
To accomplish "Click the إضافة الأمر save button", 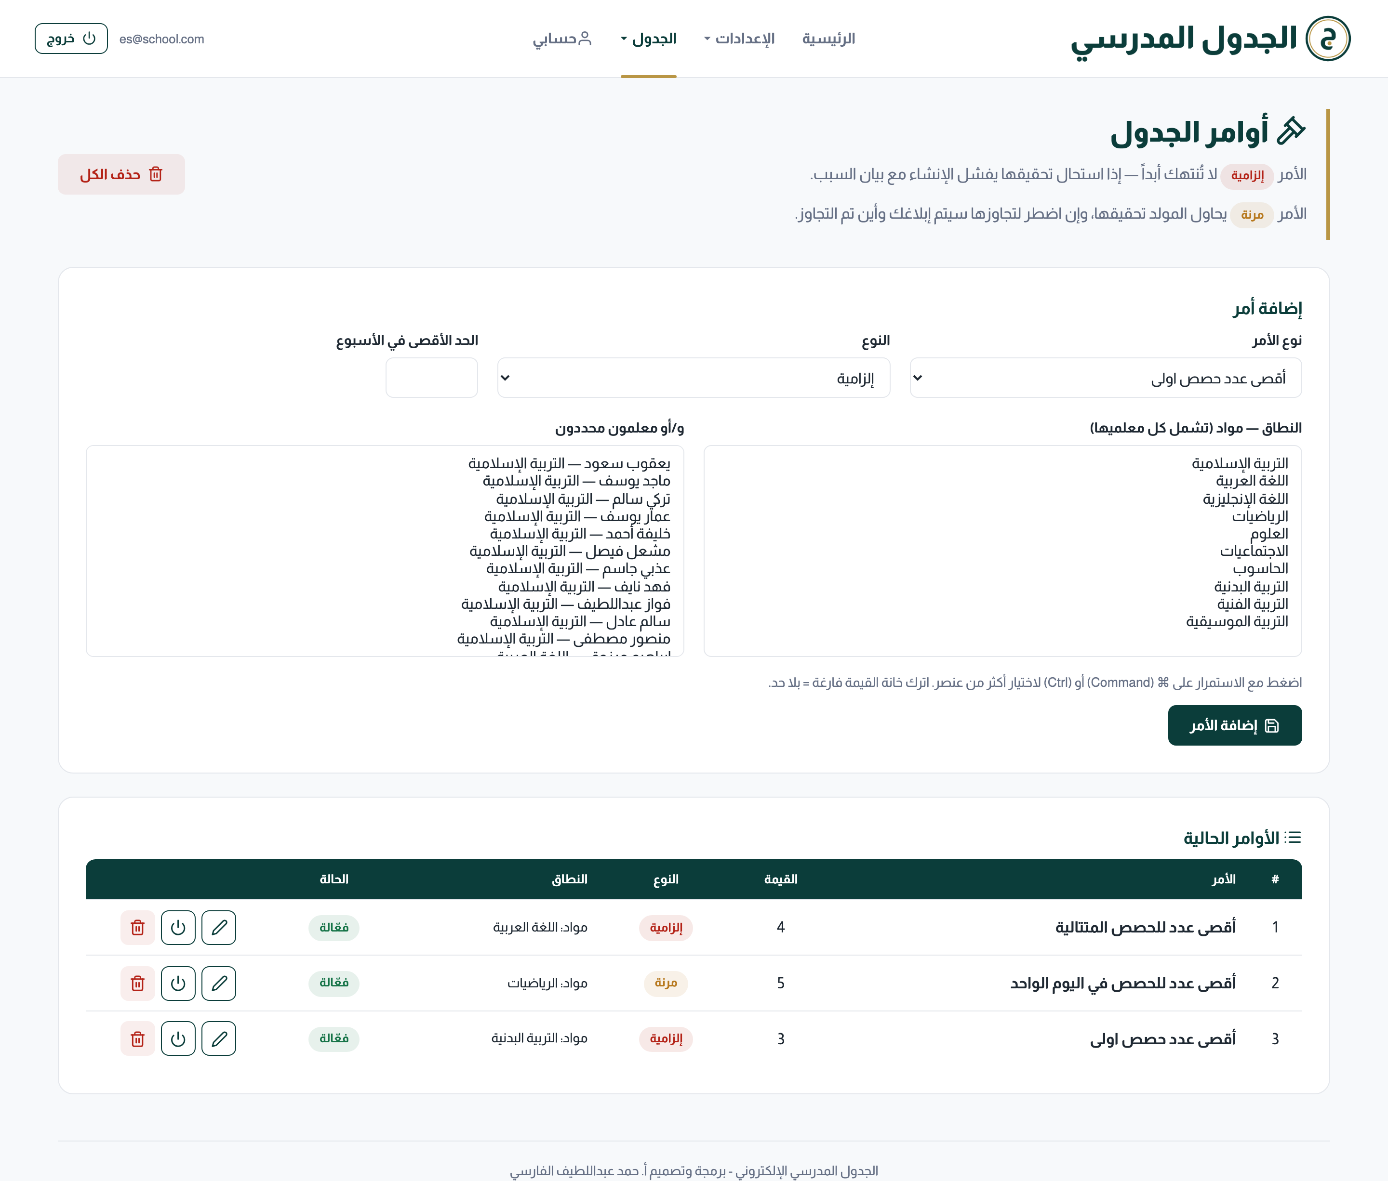I will click(1235, 725).
